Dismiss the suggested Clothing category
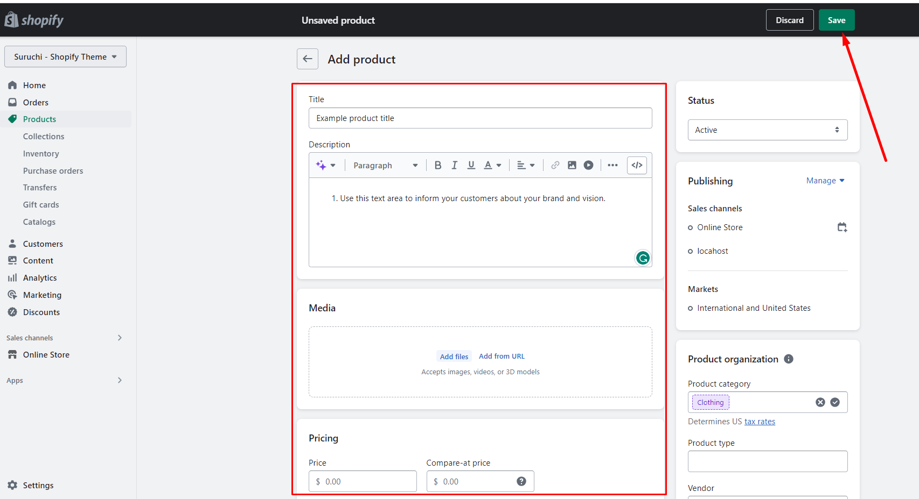Viewport: 919px width, 499px height. (x=820, y=402)
